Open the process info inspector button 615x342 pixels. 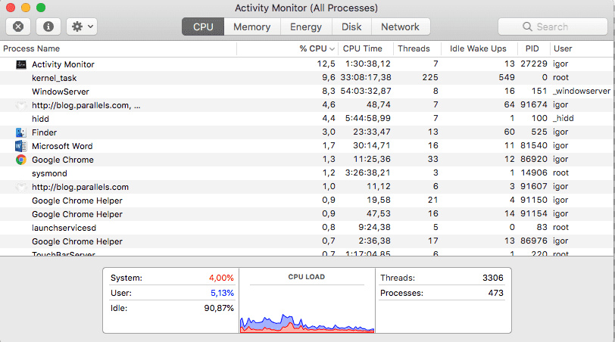click(x=48, y=26)
